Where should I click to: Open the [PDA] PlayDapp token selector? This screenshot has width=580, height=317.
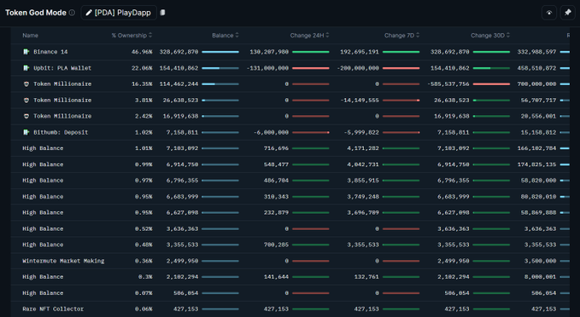point(119,13)
